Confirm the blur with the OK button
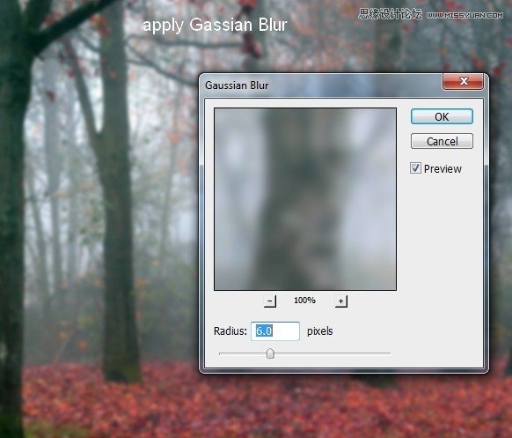The height and width of the screenshot is (438, 512). tap(442, 116)
